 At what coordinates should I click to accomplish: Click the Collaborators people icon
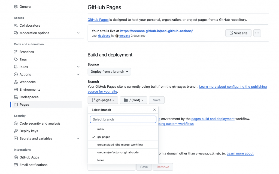point(16,25)
